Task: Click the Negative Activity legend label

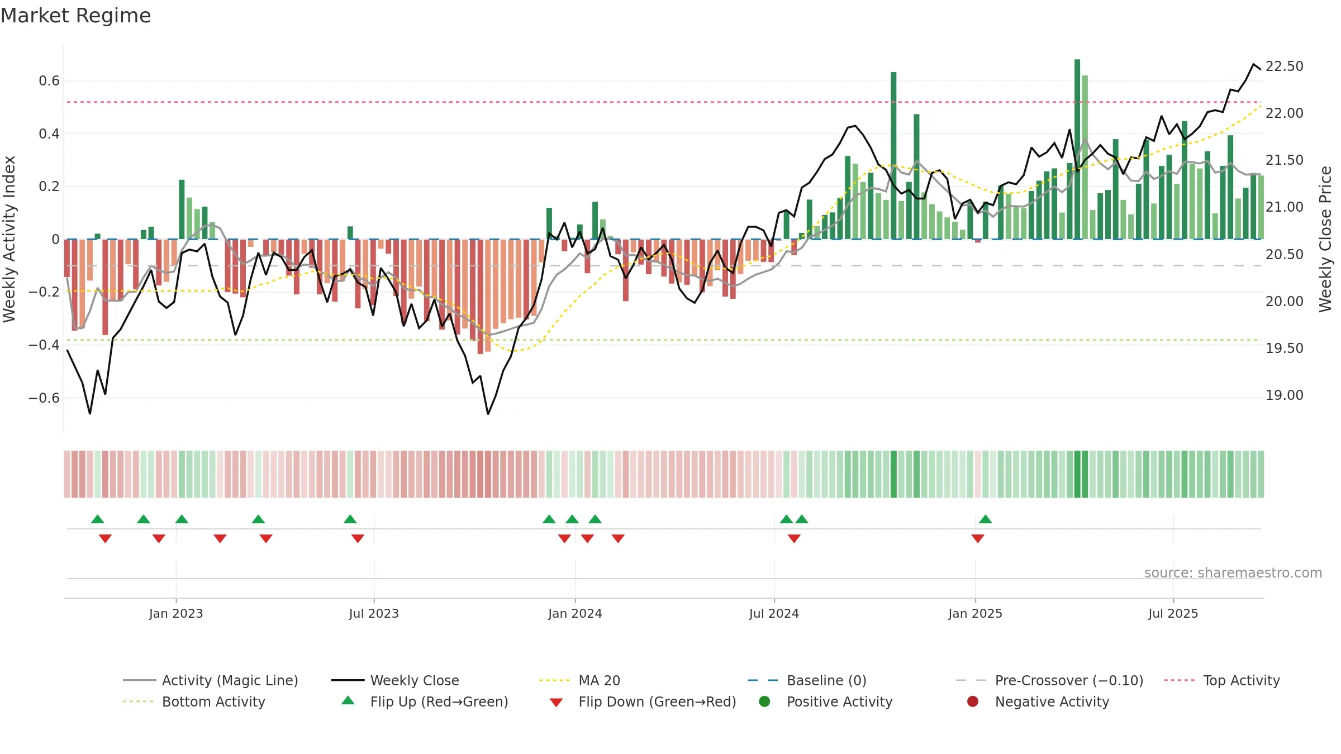Action: tap(1052, 701)
